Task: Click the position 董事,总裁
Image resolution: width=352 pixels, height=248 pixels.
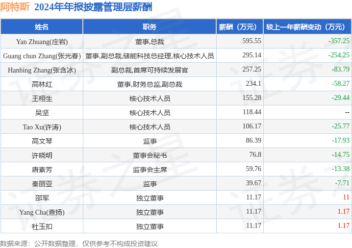Action: pos(150,42)
